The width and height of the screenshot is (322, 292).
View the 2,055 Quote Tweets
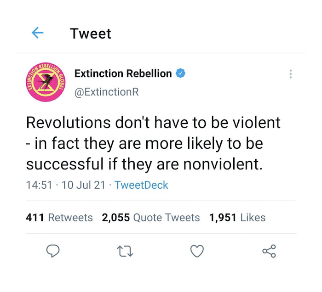(x=151, y=218)
